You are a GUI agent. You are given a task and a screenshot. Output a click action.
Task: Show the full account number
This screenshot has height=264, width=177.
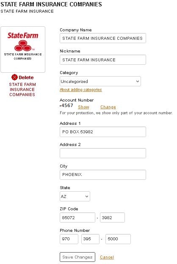click(83, 107)
